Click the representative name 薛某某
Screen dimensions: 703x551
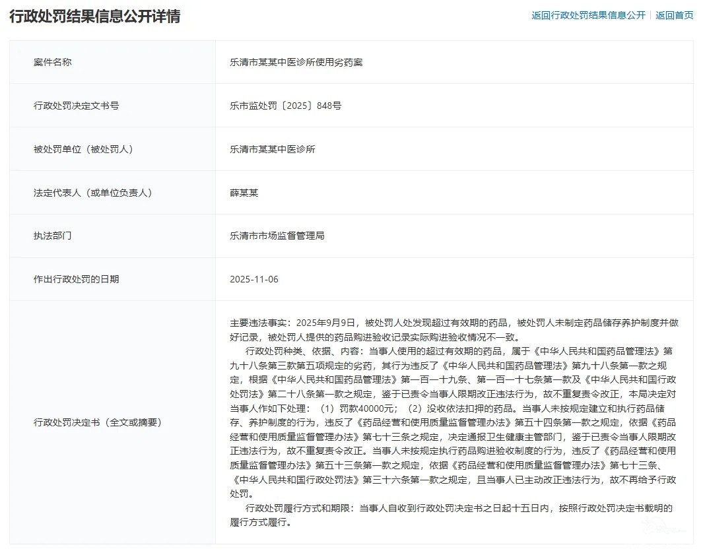[x=244, y=193]
